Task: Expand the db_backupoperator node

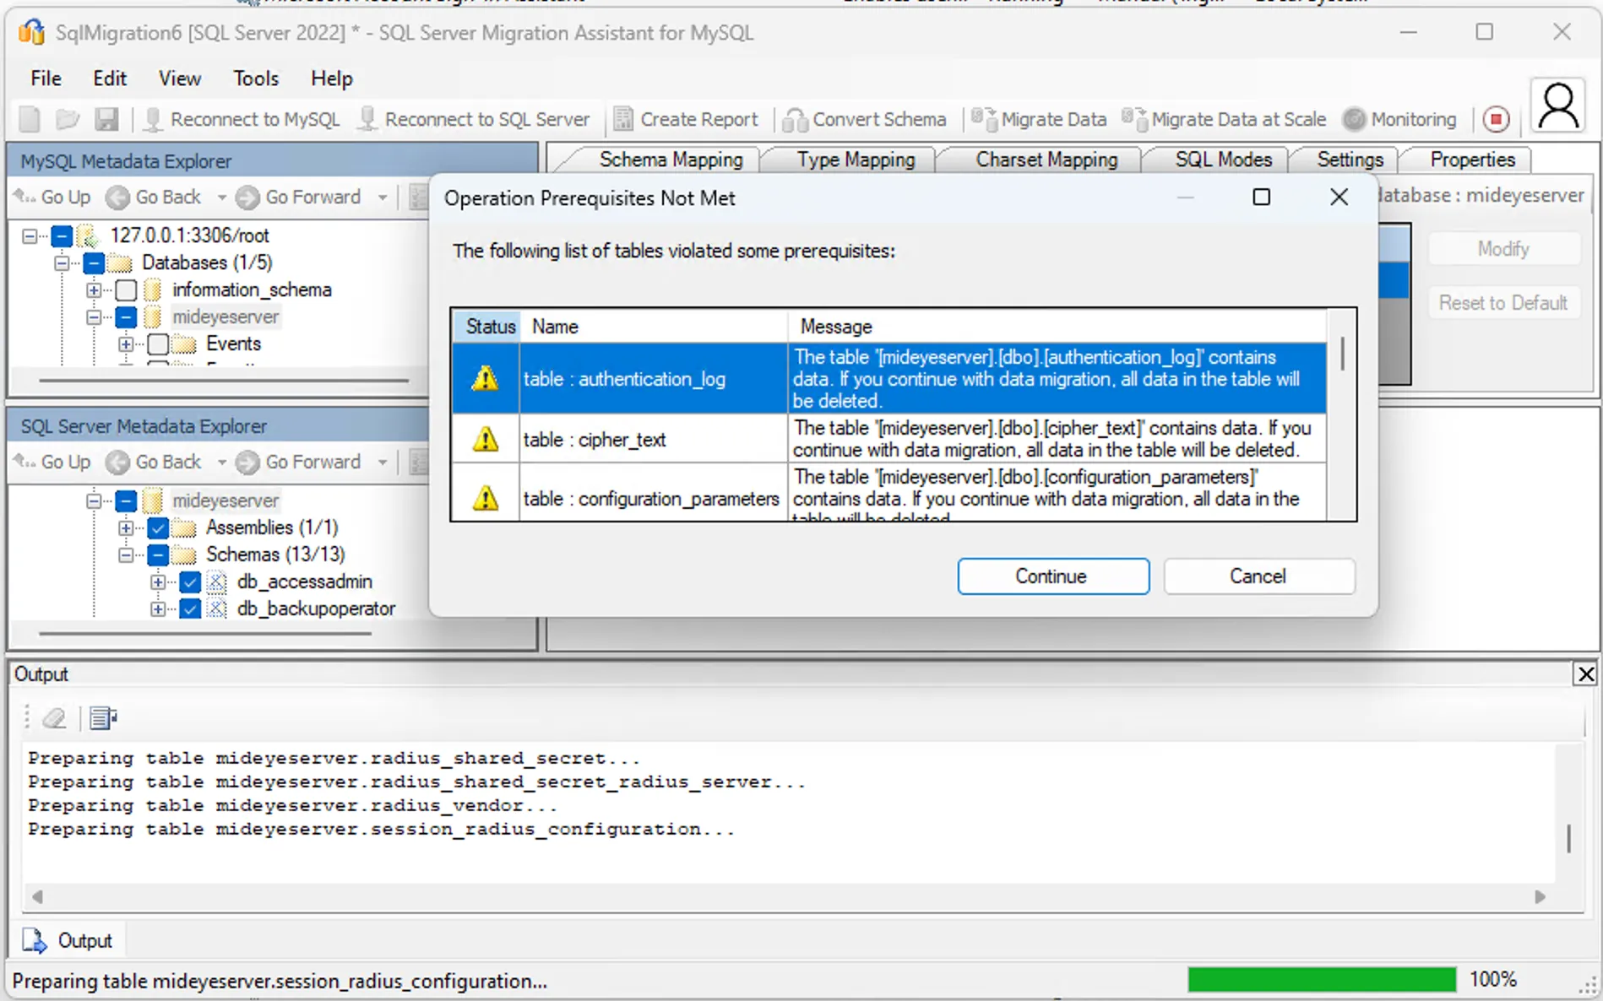Action: pyautogui.click(x=158, y=609)
